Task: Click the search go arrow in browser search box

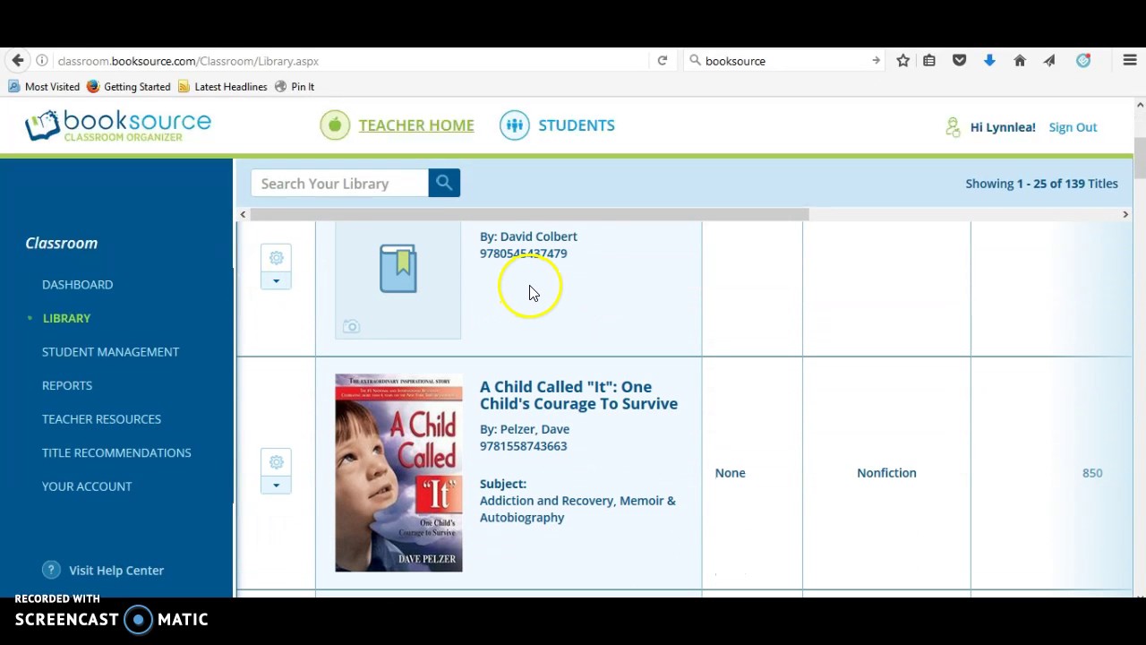Action: tap(876, 61)
